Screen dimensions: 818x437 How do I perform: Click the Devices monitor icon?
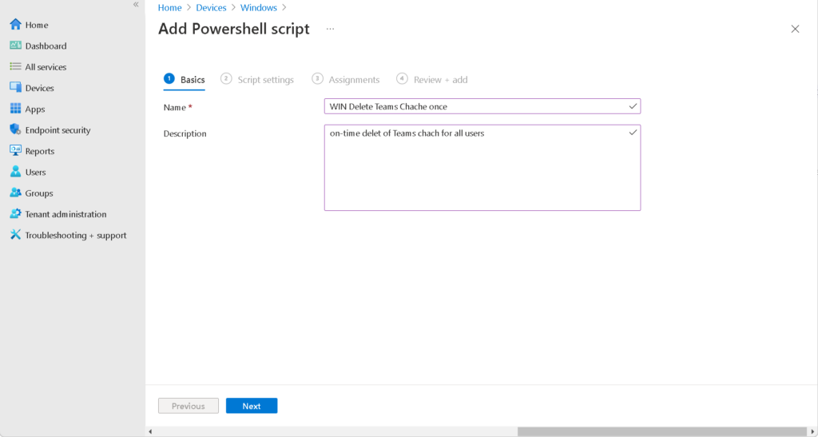pyautogui.click(x=16, y=88)
